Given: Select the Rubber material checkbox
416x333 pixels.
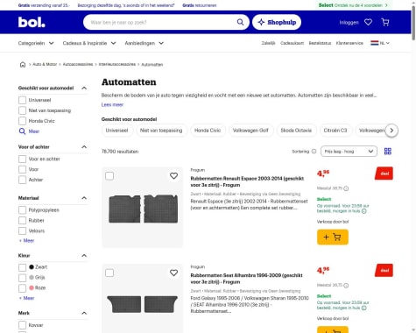Looking at the screenshot, I should [x=22, y=221].
